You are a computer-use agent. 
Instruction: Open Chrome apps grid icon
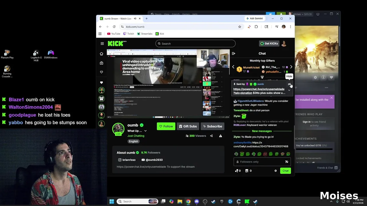(100, 34)
